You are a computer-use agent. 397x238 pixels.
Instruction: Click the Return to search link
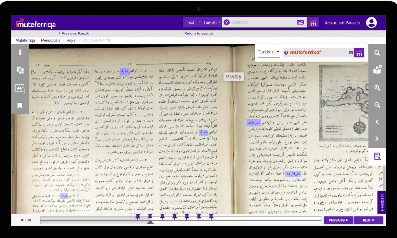click(x=198, y=33)
